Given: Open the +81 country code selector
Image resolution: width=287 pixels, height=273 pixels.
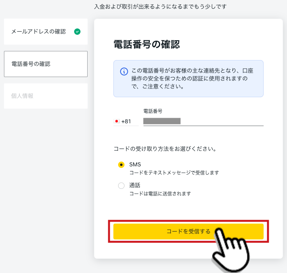Looking at the screenshot, I should tap(126, 121).
